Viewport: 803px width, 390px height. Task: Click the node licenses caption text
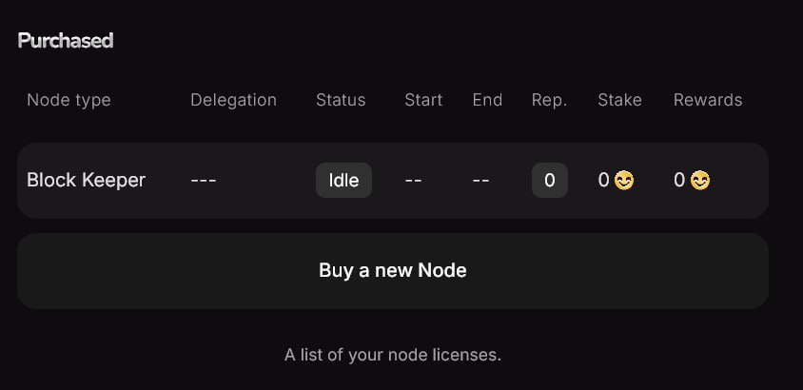coord(392,355)
